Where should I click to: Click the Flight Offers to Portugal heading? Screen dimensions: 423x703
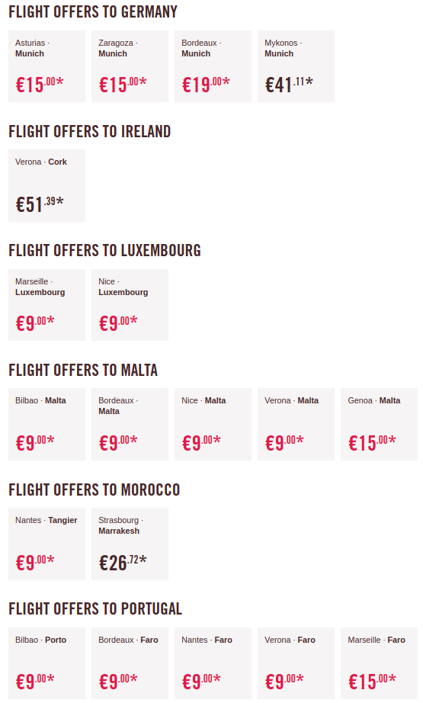pos(95,609)
